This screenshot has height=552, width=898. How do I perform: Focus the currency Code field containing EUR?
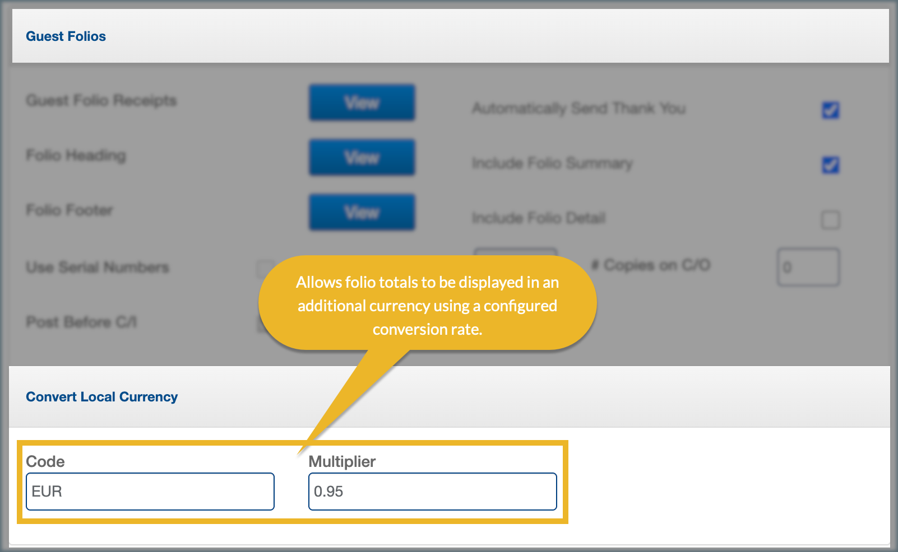coord(150,492)
